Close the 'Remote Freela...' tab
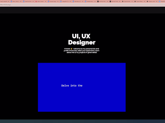 click(x=120, y=1)
